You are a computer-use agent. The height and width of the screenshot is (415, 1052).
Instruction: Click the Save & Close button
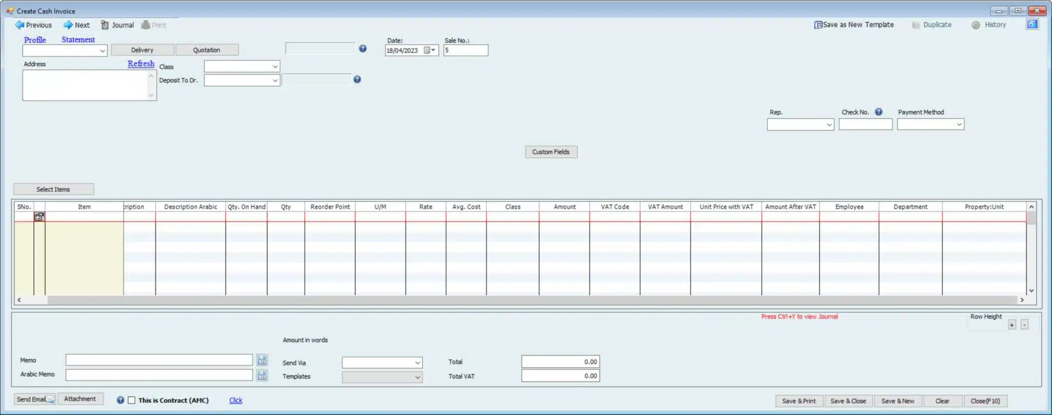point(848,401)
